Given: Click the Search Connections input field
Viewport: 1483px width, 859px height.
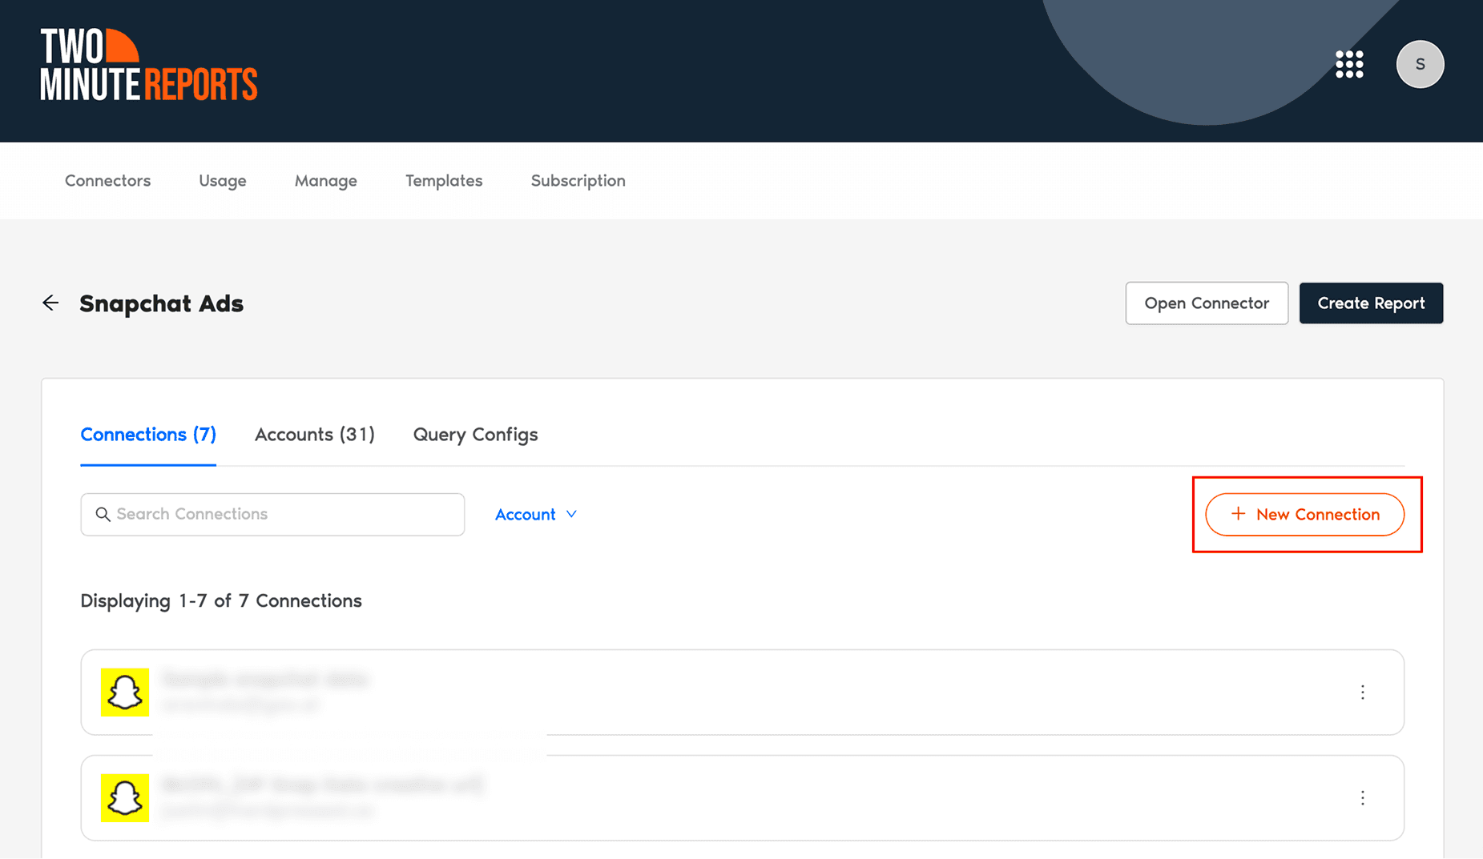Looking at the screenshot, I should point(272,514).
